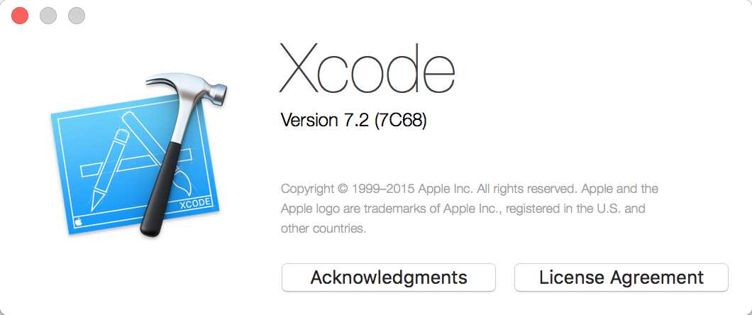Image resolution: width=752 pixels, height=315 pixels.
Task: Open the License Agreement
Action: 621,277
